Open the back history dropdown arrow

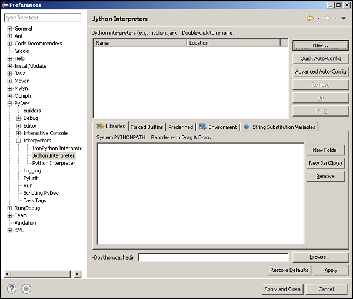[318, 19]
